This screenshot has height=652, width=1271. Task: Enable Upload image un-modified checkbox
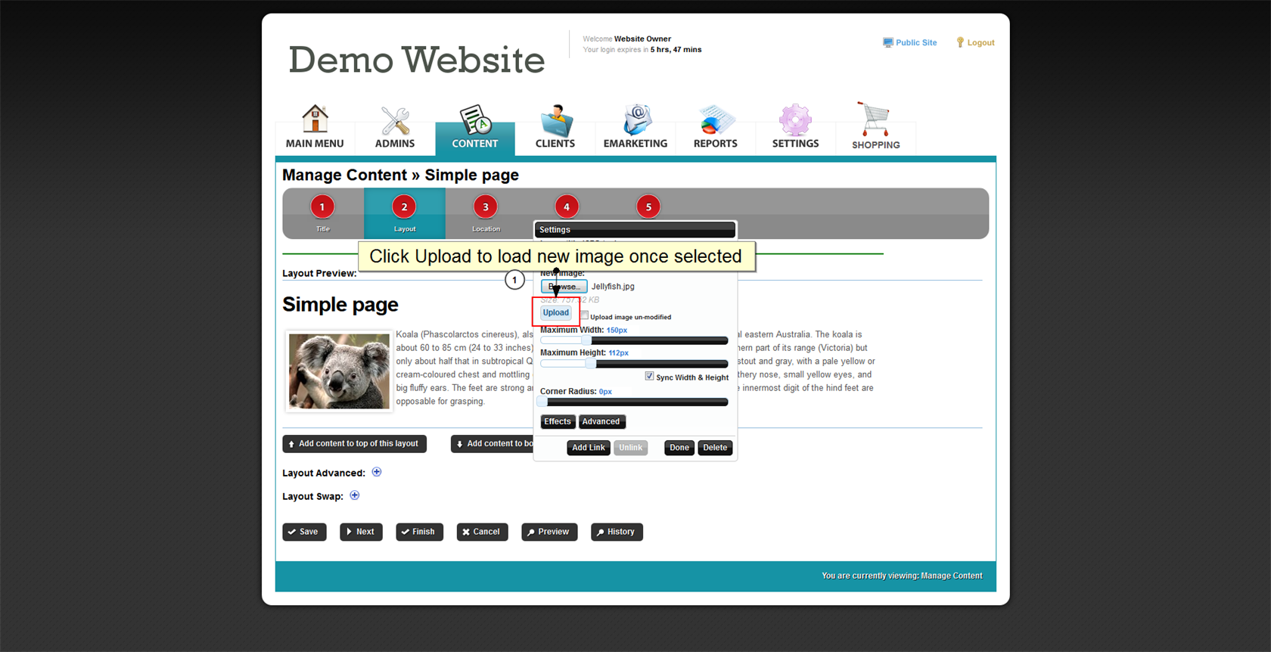[585, 315]
